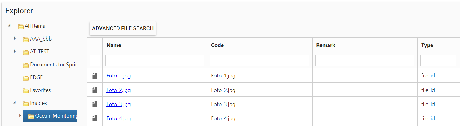Open the Foto_3.jpg link
The height and width of the screenshot is (126, 460).
coord(118,104)
